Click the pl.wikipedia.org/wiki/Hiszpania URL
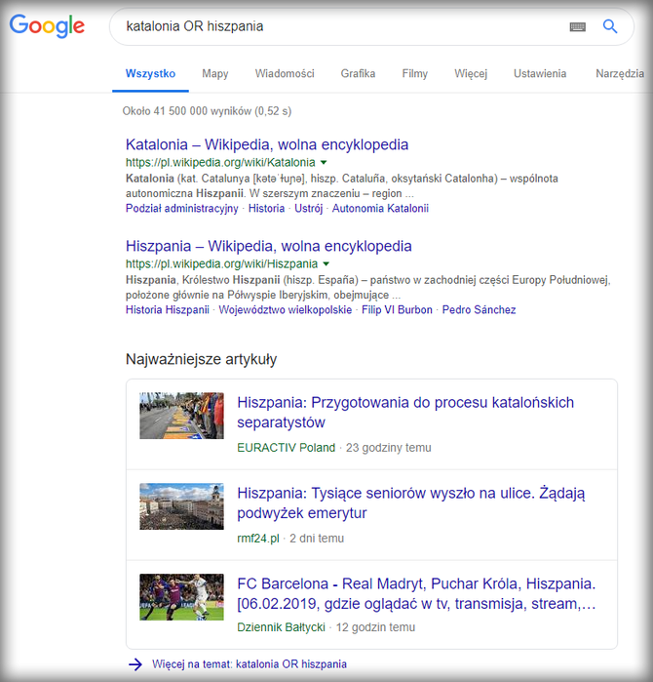 click(221, 263)
